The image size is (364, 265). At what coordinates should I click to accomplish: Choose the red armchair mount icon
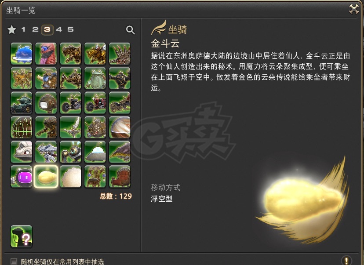[x=120, y=177]
